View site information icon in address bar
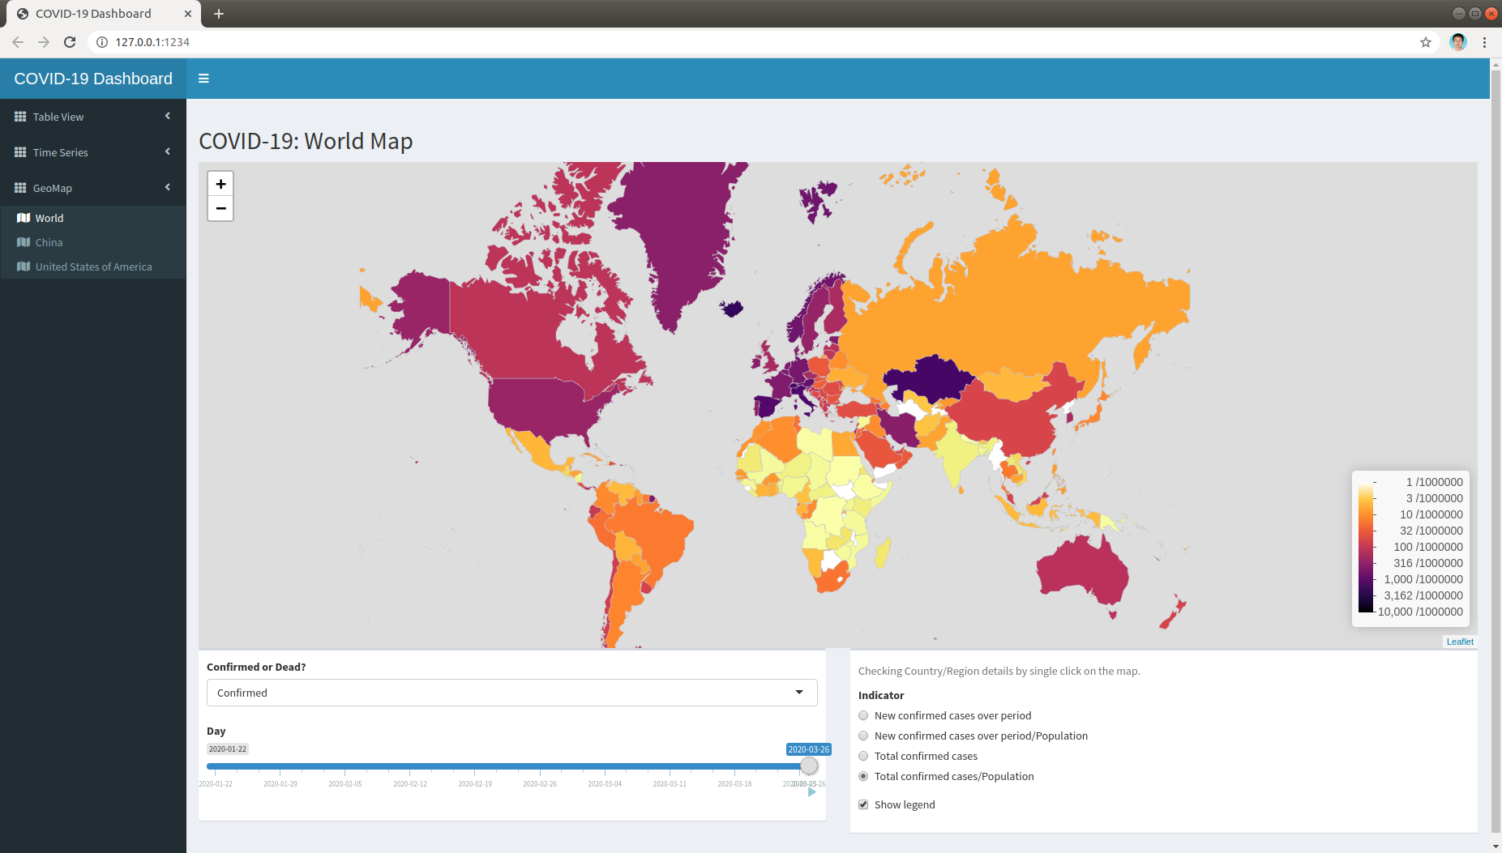This screenshot has width=1502, height=853. (x=102, y=42)
